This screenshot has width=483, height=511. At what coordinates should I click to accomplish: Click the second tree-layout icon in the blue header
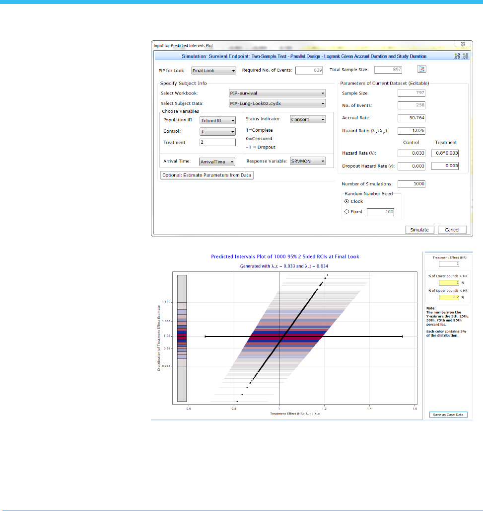click(x=465, y=56)
